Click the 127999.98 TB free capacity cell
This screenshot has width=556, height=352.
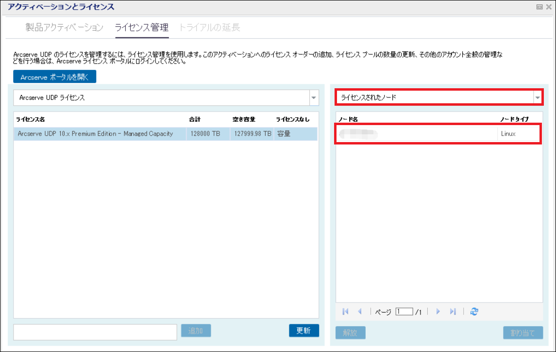252,134
